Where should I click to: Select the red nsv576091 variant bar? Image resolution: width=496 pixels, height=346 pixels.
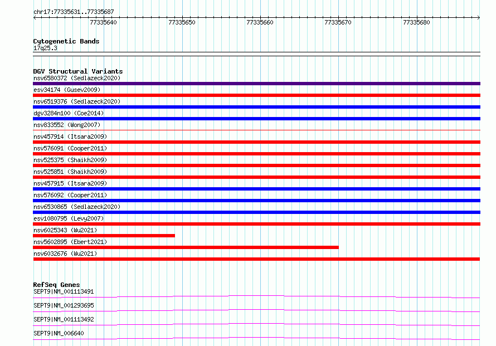point(256,154)
